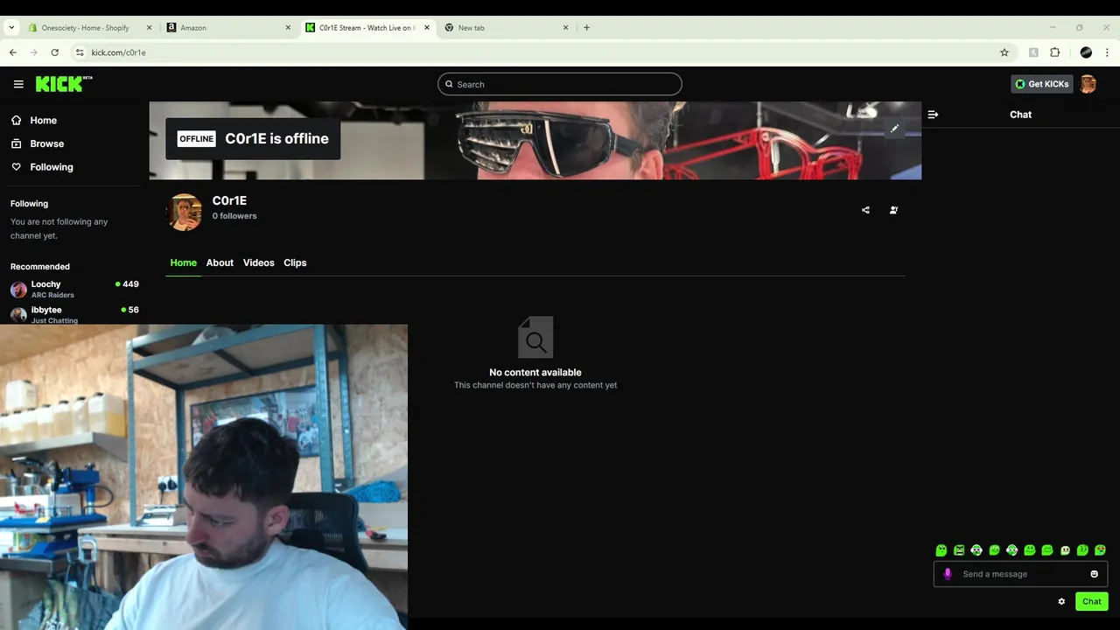Bookmark this page with the star
This screenshot has height=630, width=1120.
coord(1004,52)
